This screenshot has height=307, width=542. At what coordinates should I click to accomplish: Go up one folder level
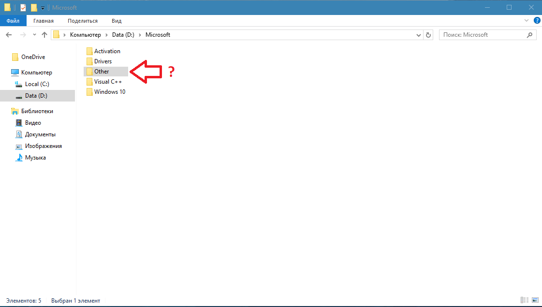pyautogui.click(x=44, y=35)
